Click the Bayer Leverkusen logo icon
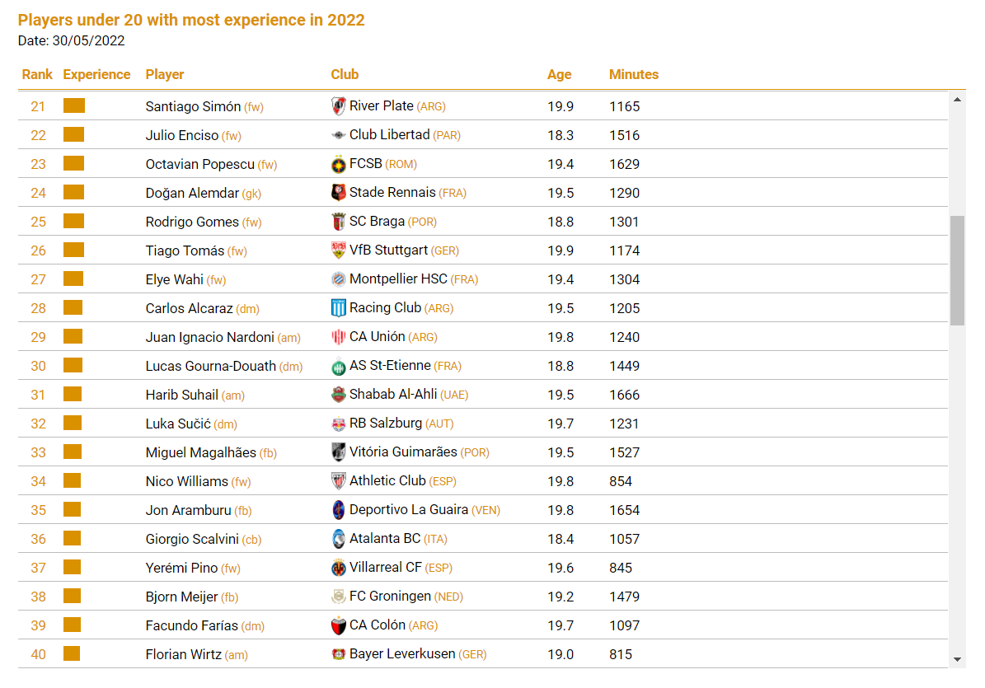 coord(338,654)
